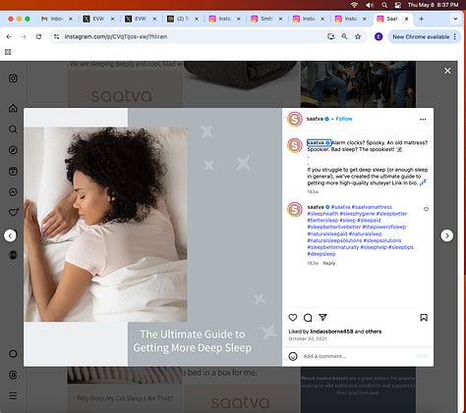Close the post overlay with X

point(447,71)
